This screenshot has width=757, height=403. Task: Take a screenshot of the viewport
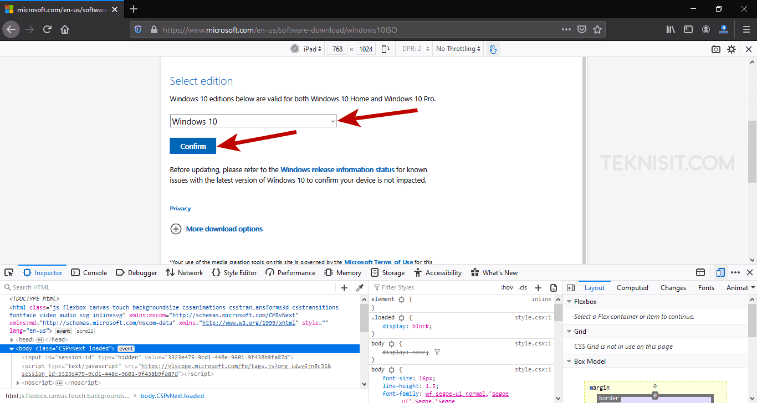point(716,49)
